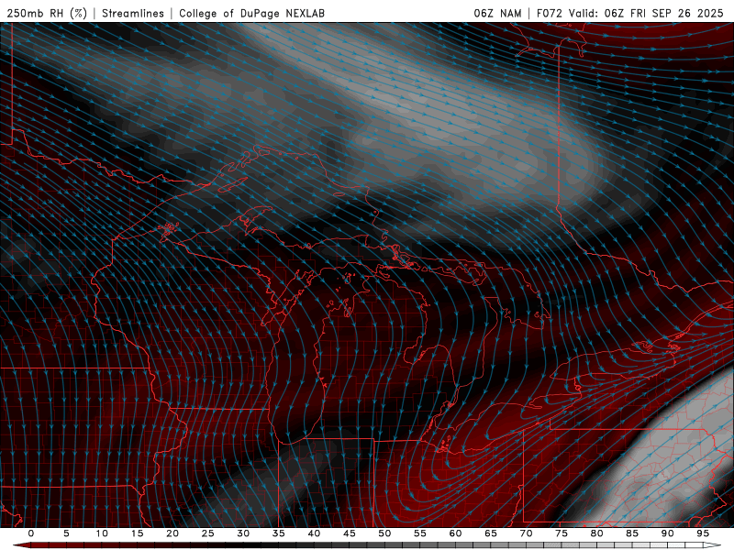Click the color scale label "10"
Screen dimensions: 734x550
coord(102,533)
